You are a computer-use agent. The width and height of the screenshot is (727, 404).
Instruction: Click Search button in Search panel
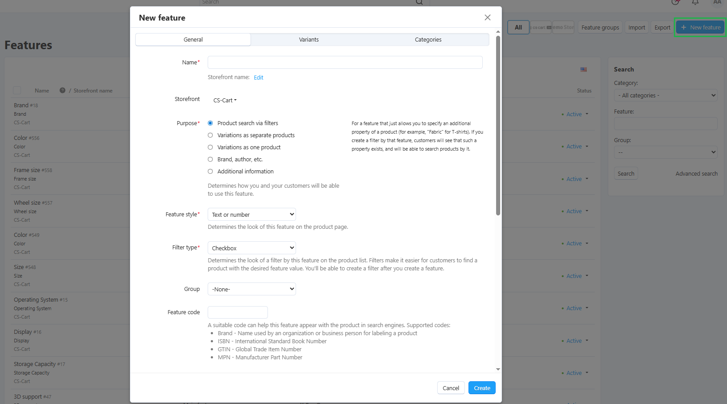pos(626,173)
